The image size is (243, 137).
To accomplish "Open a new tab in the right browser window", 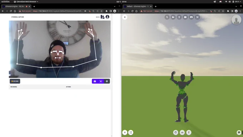I will click(155, 6).
